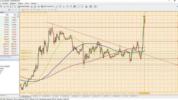This screenshot has width=178, height=100.
Task: Open the Графики menu
Action: 13,3
